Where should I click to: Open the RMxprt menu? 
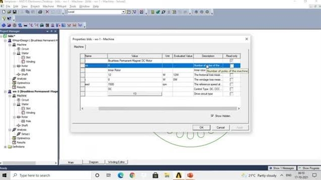[61, 6]
